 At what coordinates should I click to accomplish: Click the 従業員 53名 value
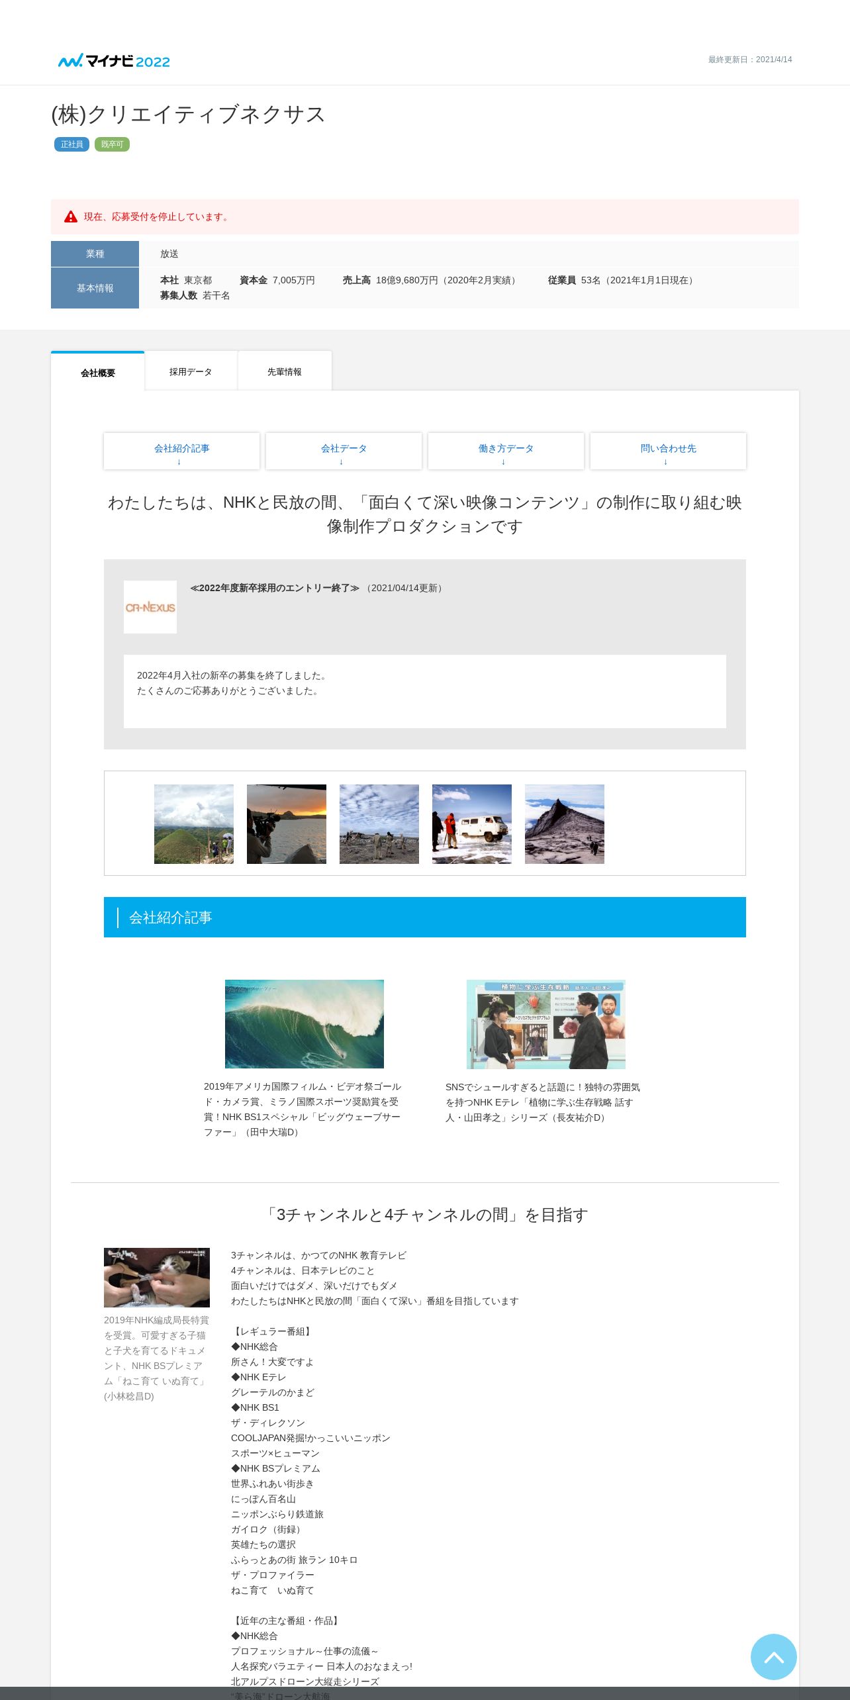[623, 280]
